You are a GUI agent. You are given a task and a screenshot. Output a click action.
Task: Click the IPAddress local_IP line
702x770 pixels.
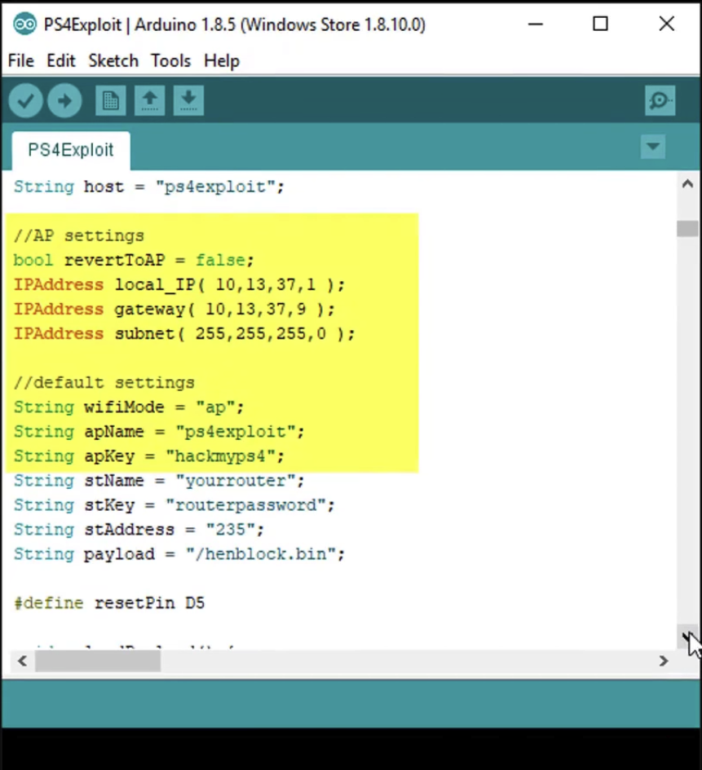pos(179,285)
